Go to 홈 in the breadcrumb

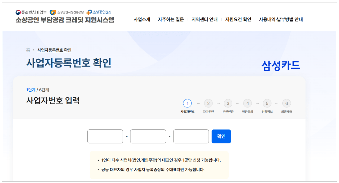click(x=28, y=50)
